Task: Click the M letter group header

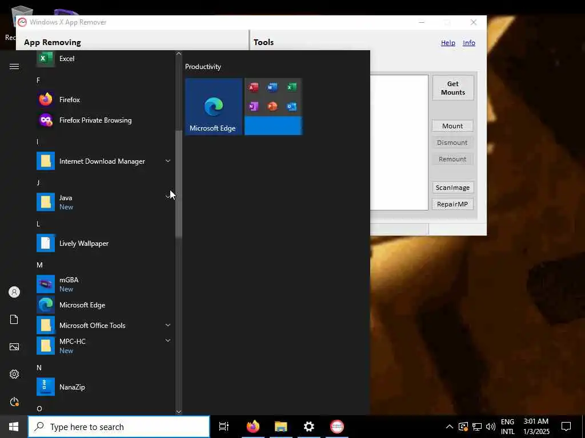Action: click(39, 265)
